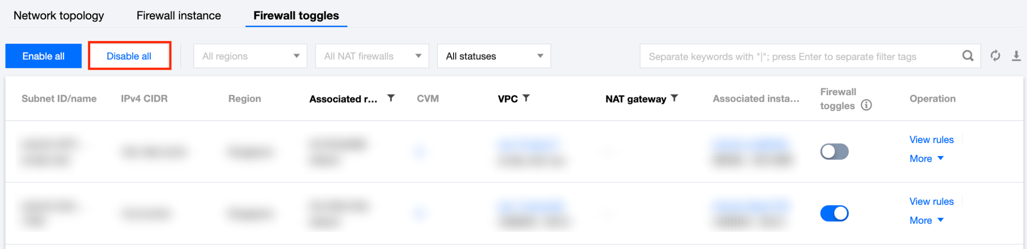Click the download list icon
1027x249 pixels.
click(x=1016, y=56)
